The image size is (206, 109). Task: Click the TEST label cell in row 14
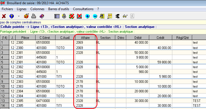tap(199, 105)
